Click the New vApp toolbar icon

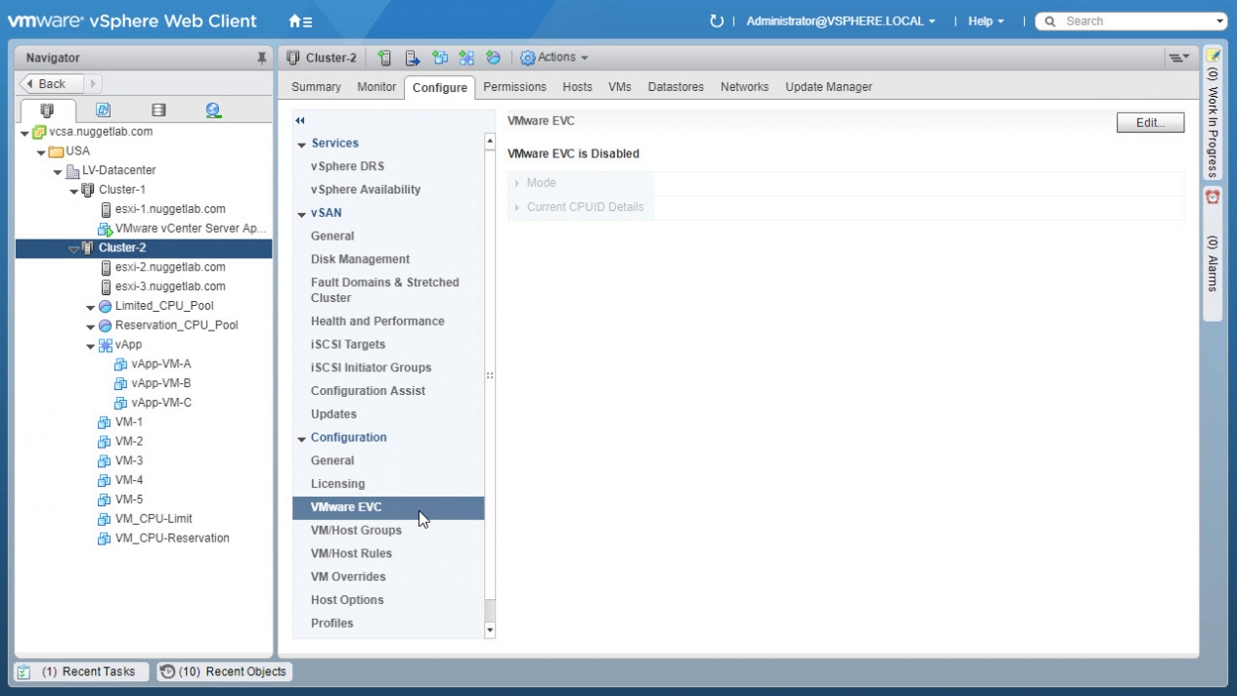466,58
